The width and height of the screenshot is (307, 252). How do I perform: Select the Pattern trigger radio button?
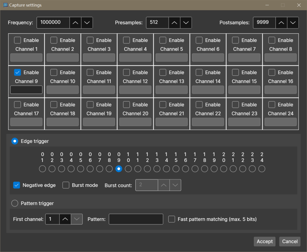click(14, 203)
